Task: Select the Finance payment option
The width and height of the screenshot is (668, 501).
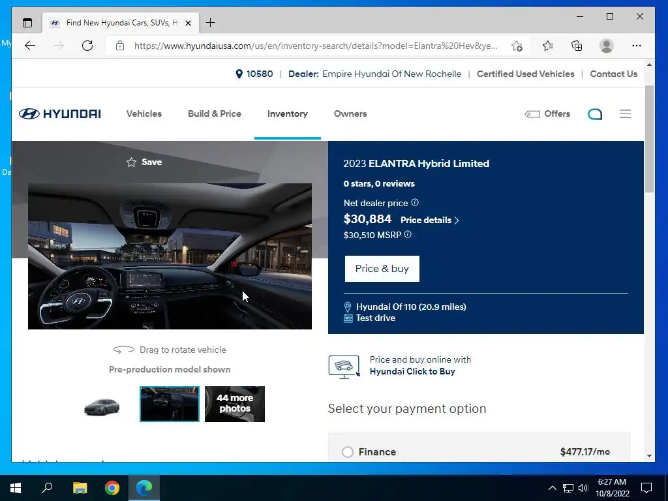Action: click(x=348, y=452)
